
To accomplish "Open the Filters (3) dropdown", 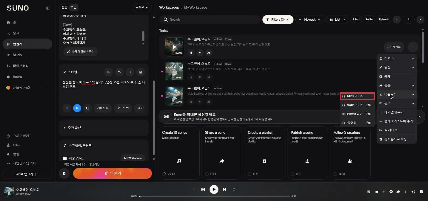I will click(278, 20).
